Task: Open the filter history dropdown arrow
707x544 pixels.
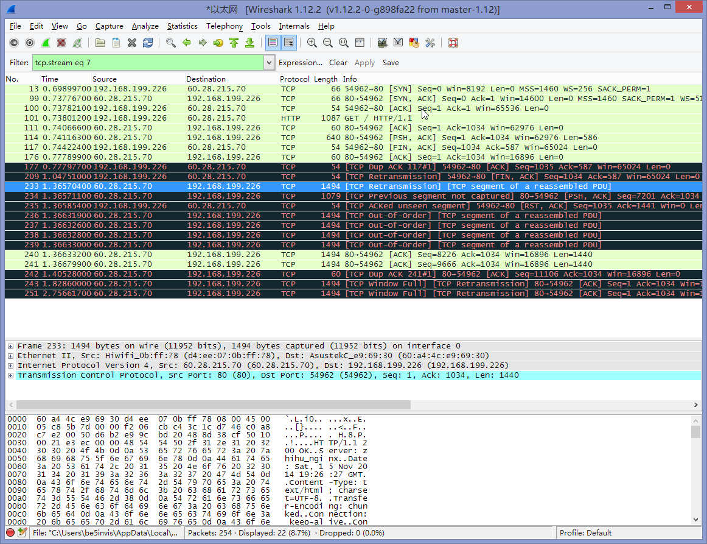Action: 269,63
